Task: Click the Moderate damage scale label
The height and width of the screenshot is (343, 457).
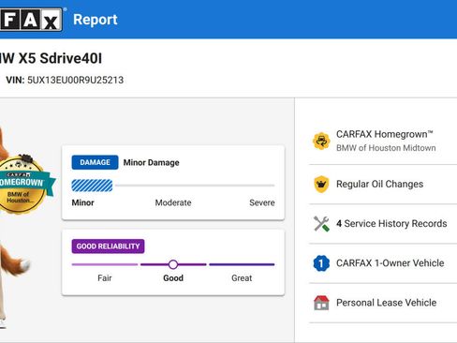Action: (x=173, y=202)
